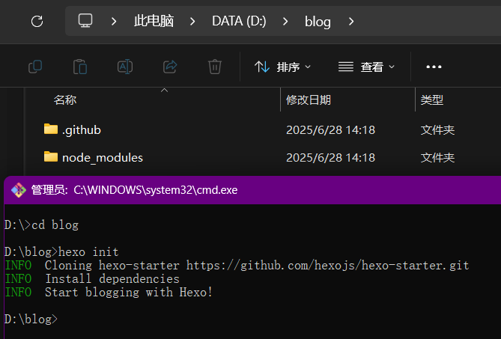Expand the chevron after 此电脑 breadcrumb

click(x=192, y=21)
